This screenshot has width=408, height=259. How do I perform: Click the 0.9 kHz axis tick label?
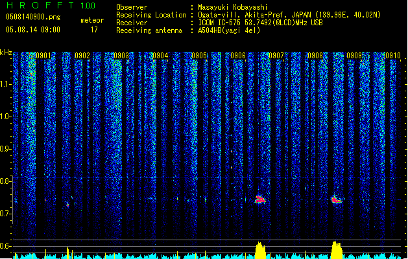6,149
